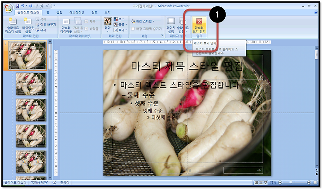Viewport: 323px width, 190px height.
Task: Open the undo history dropdown arrow
Action: [x=26, y=6]
